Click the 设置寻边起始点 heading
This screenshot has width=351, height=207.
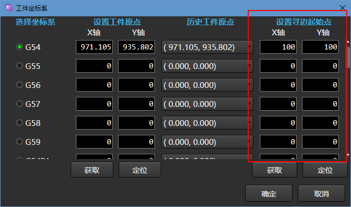304,22
